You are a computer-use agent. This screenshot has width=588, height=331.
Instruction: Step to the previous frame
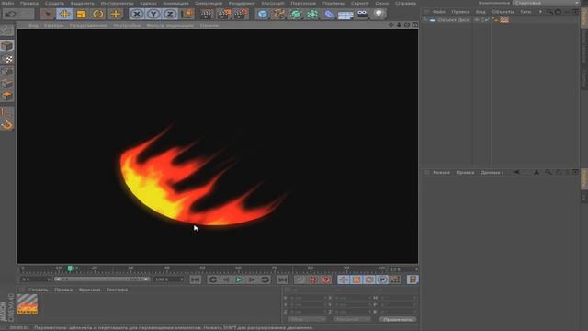click(x=226, y=280)
